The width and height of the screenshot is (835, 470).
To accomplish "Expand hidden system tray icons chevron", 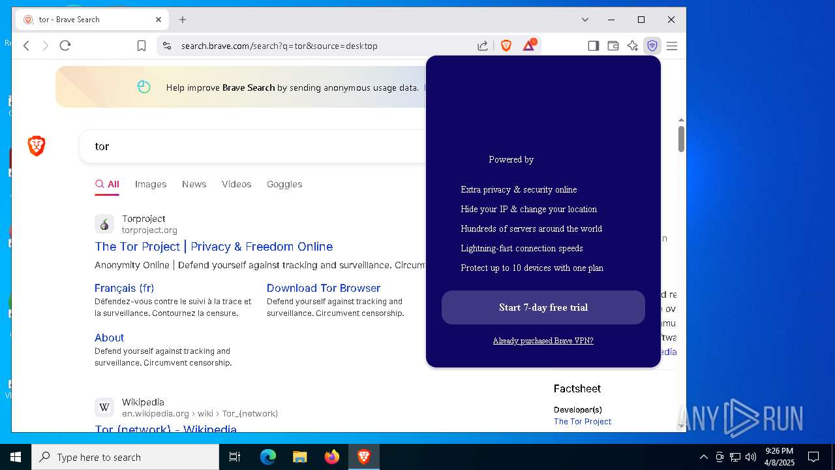I will coord(704,457).
